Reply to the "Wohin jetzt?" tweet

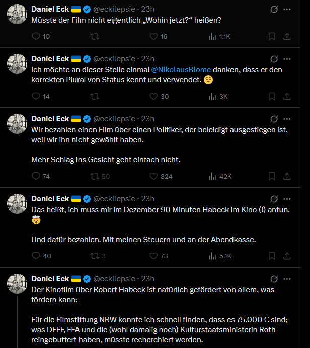pos(36,36)
